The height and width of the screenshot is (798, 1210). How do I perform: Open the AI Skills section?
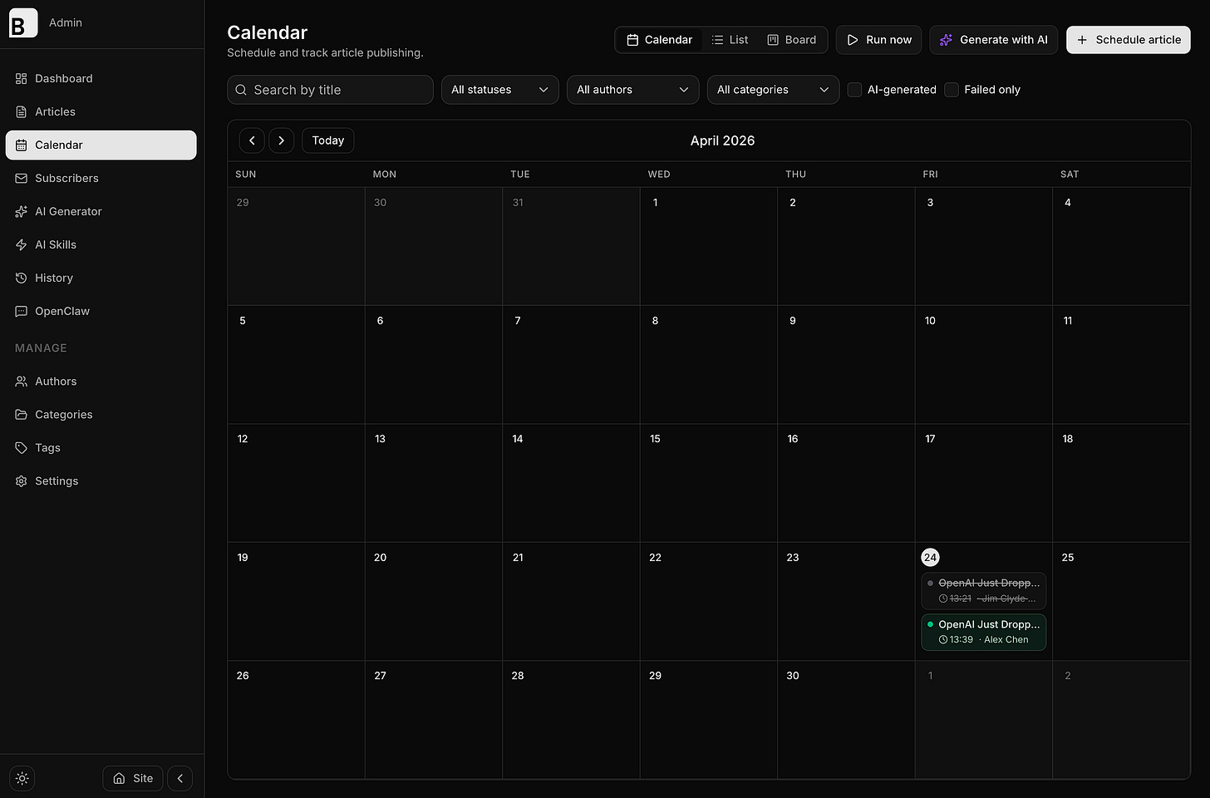click(x=56, y=244)
